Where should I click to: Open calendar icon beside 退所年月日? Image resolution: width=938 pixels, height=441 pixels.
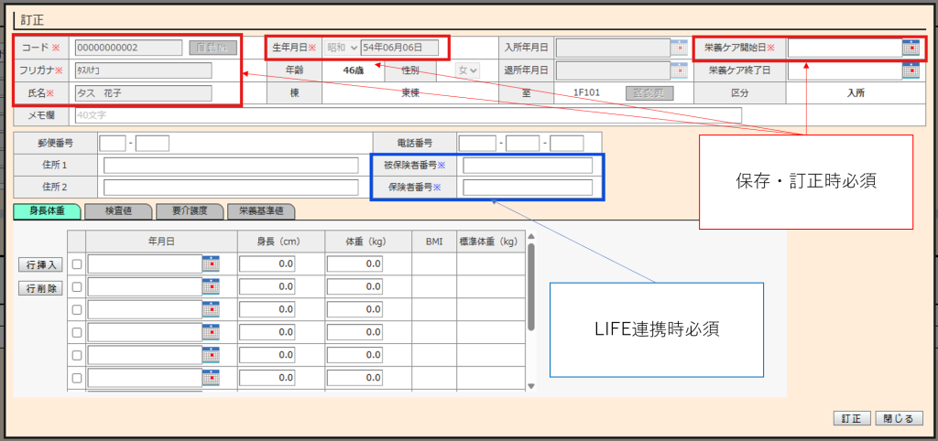tap(679, 70)
